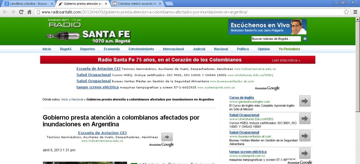Select the 'Gobierno presta atención' tab
Image resolution: width=360 pixels, height=164 pixels.
pos(83,4)
